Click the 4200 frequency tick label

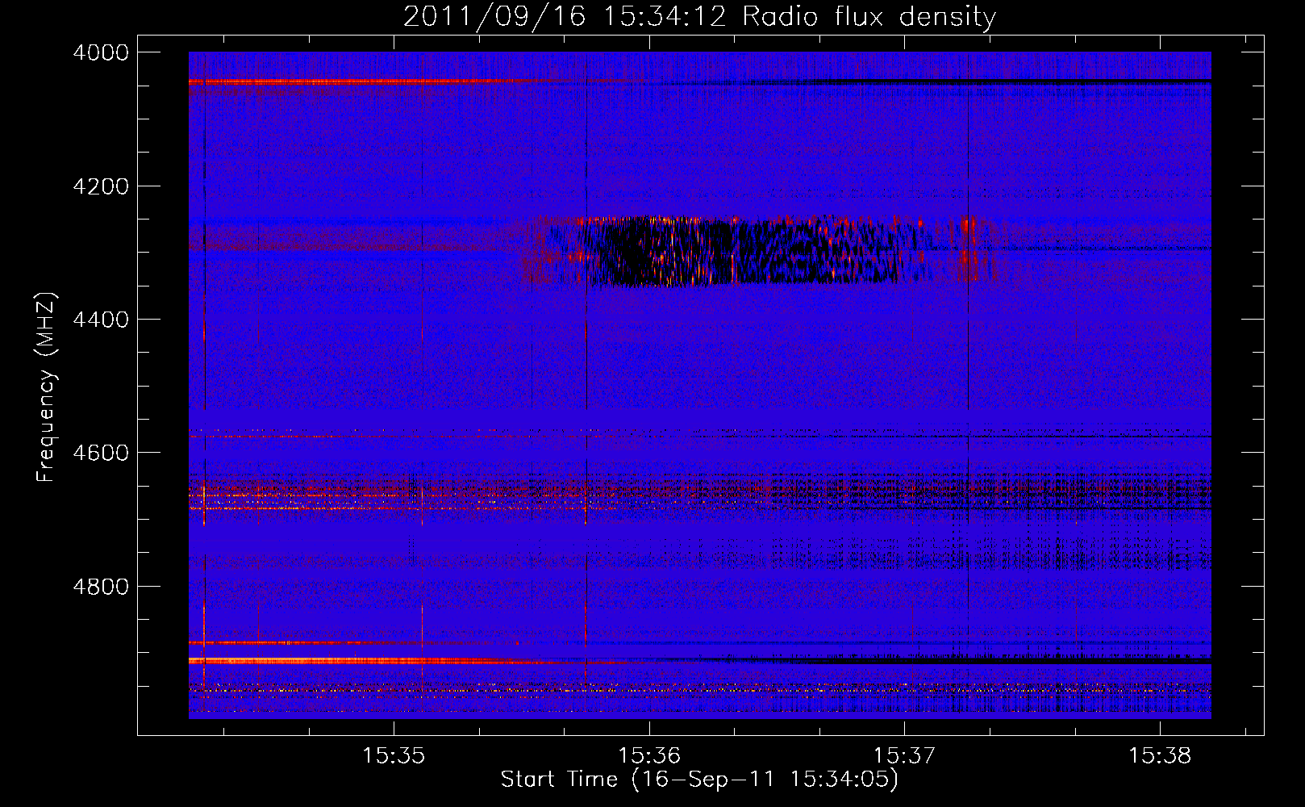click(101, 186)
